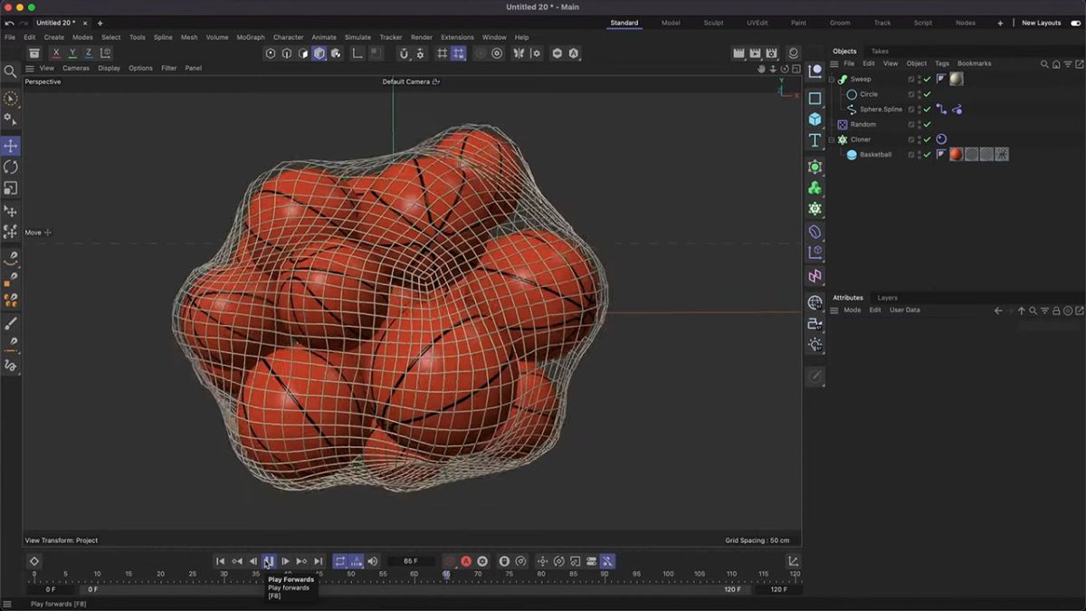
Task: Click the green enable checkmark next to Random
Action: pyautogui.click(x=927, y=124)
